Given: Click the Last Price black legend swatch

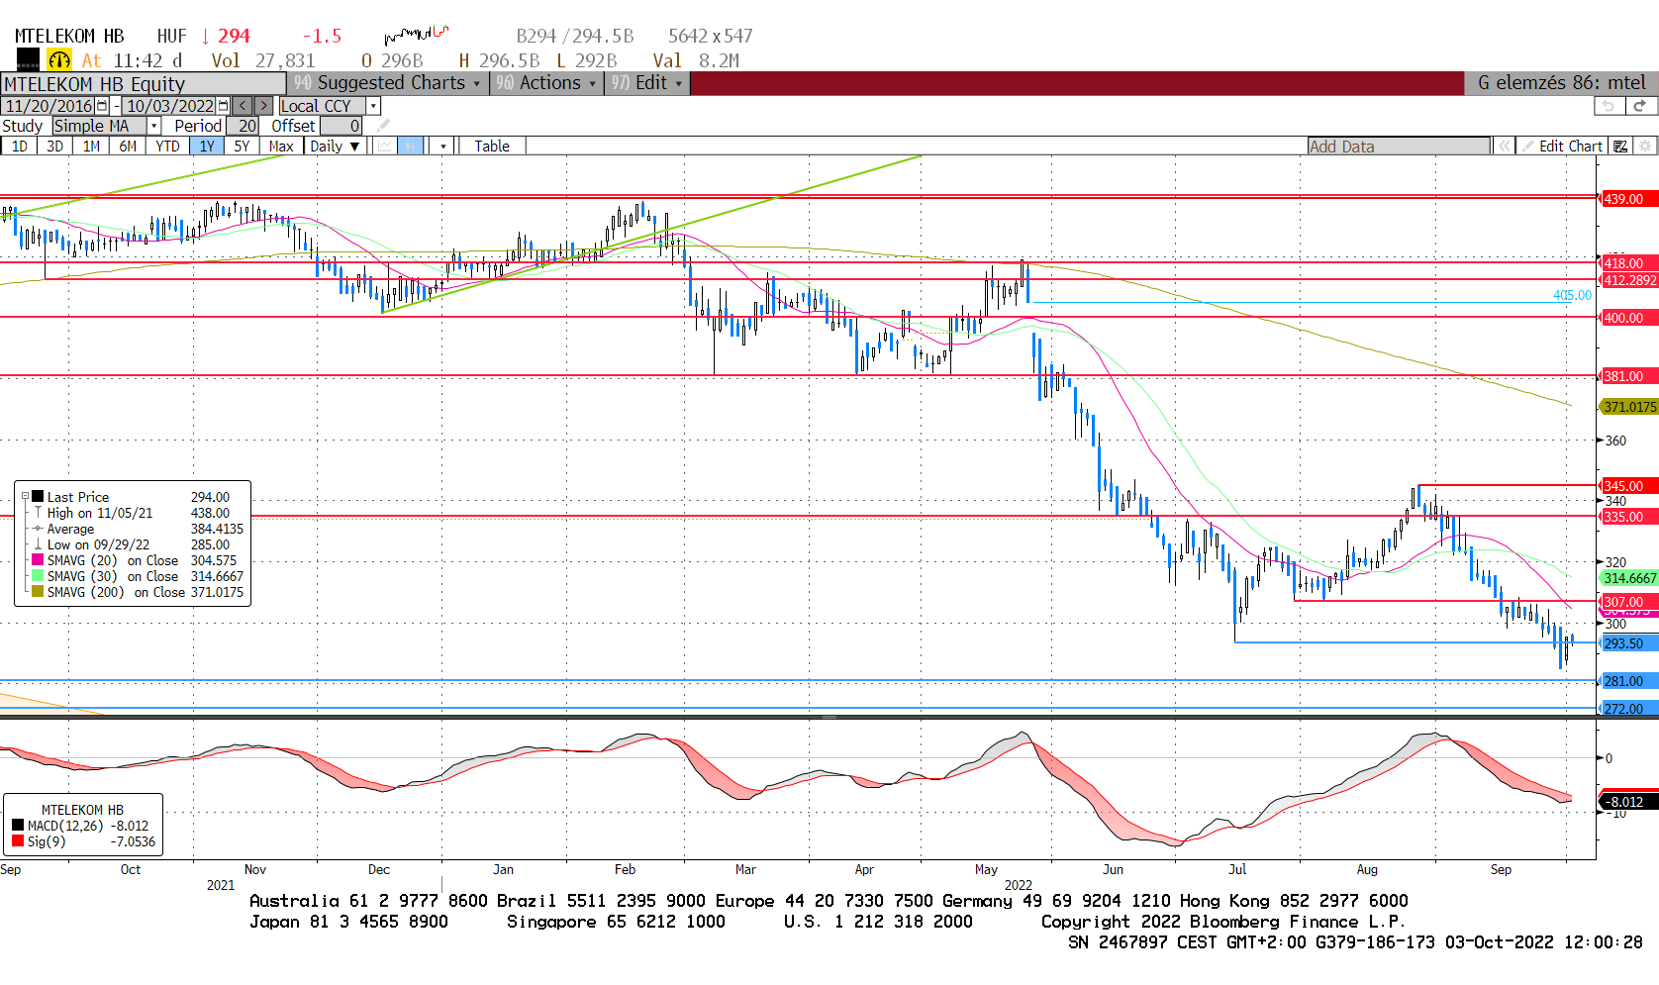Looking at the screenshot, I should click(x=38, y=497).
